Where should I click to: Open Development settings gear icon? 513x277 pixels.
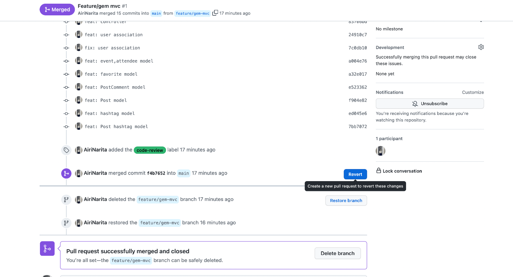click(481, 47)
